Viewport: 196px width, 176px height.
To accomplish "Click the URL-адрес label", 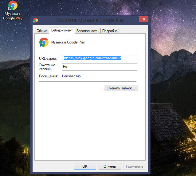I will (48, 59).
